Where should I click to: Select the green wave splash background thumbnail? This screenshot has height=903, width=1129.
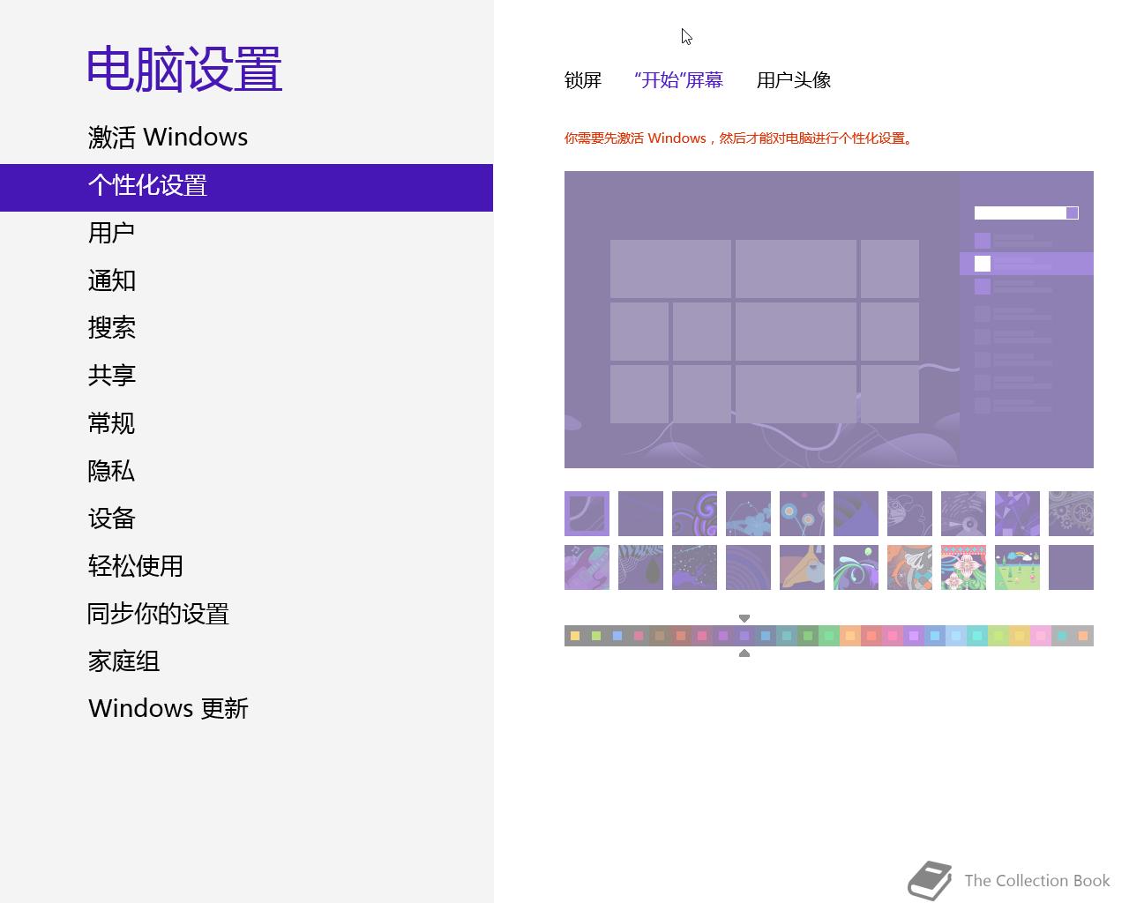856,567
